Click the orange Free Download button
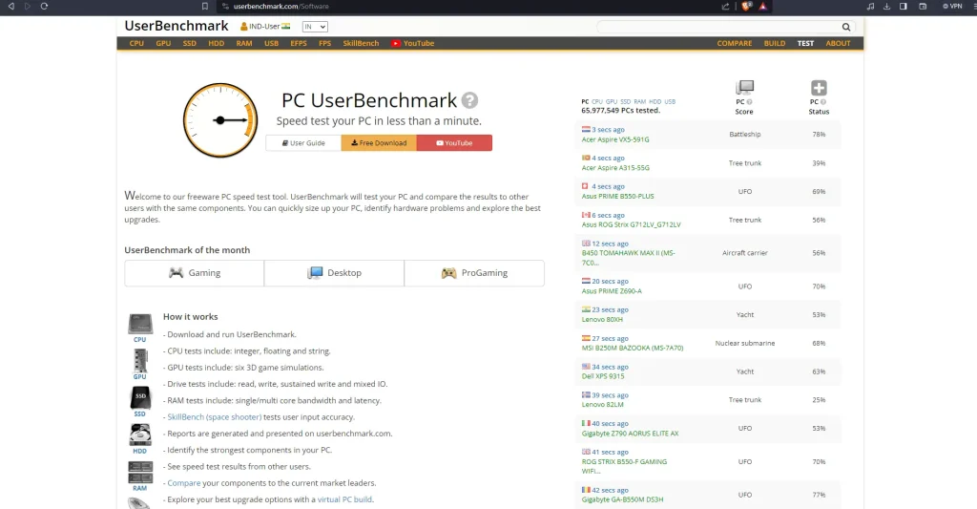977x509 pixels. [379, 143]
